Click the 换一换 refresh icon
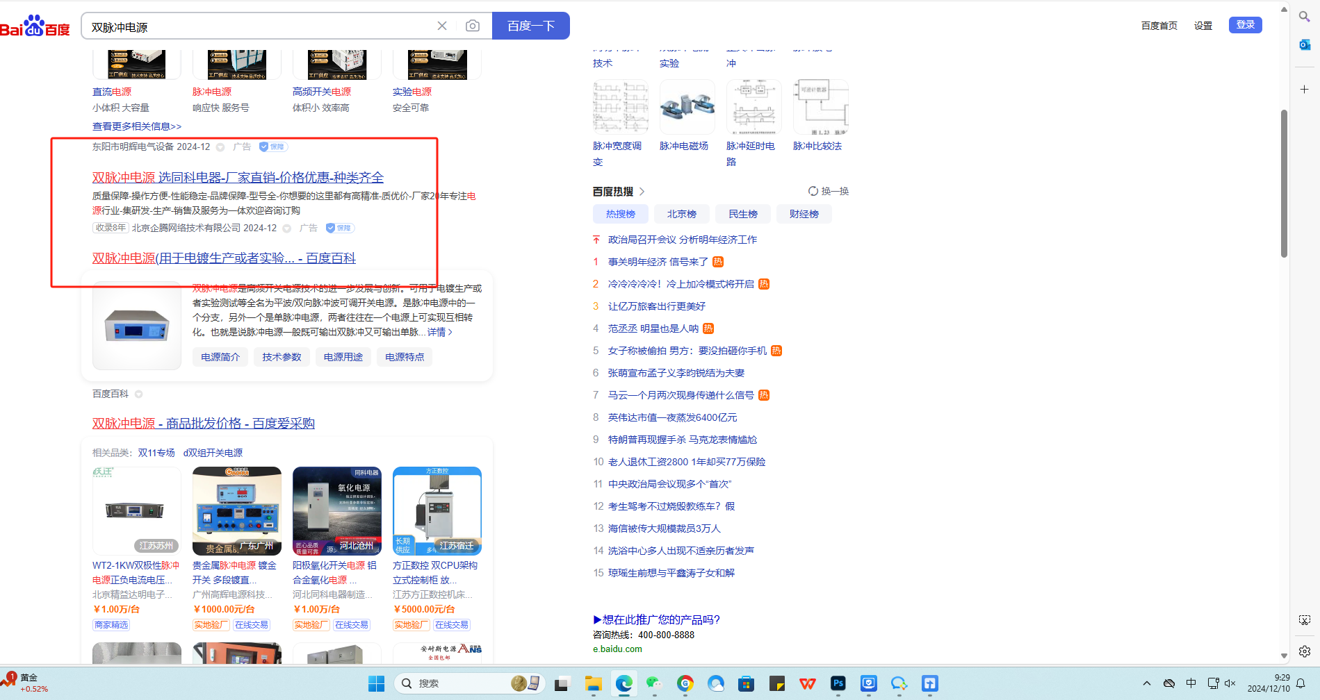1320x700 pixels. [x=813, y=191]
